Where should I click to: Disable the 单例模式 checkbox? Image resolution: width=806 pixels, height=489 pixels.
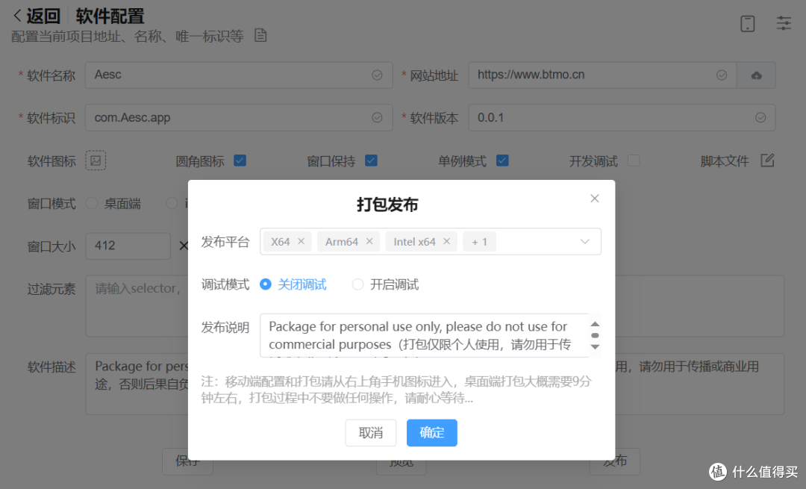(502, 161)
